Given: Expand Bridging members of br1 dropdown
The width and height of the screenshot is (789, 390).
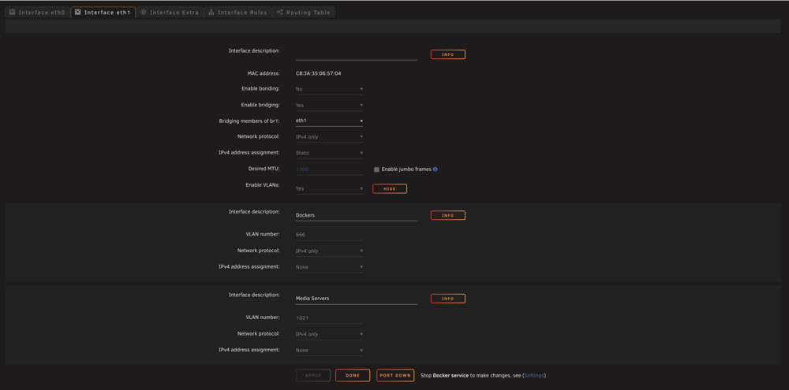Looking at the screenshot, I should coord(329,121).
